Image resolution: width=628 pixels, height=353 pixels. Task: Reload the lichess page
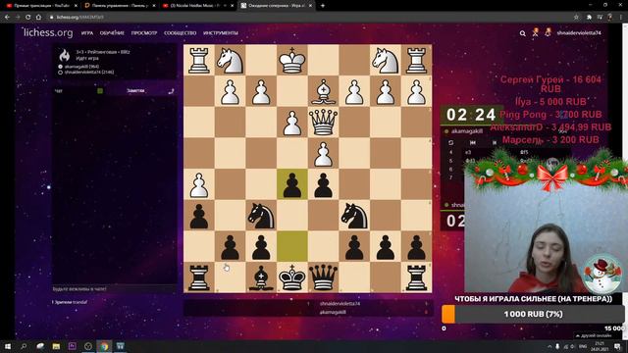coord(28,18)
